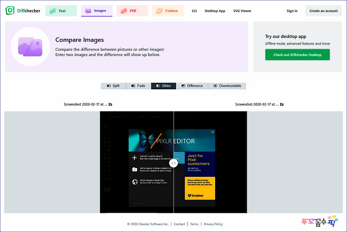Grab the image comparison slider handle

pyautogui.click(x=173, y=163)
